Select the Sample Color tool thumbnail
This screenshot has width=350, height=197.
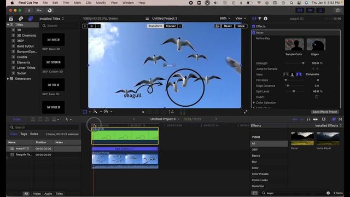coord(294,44)
